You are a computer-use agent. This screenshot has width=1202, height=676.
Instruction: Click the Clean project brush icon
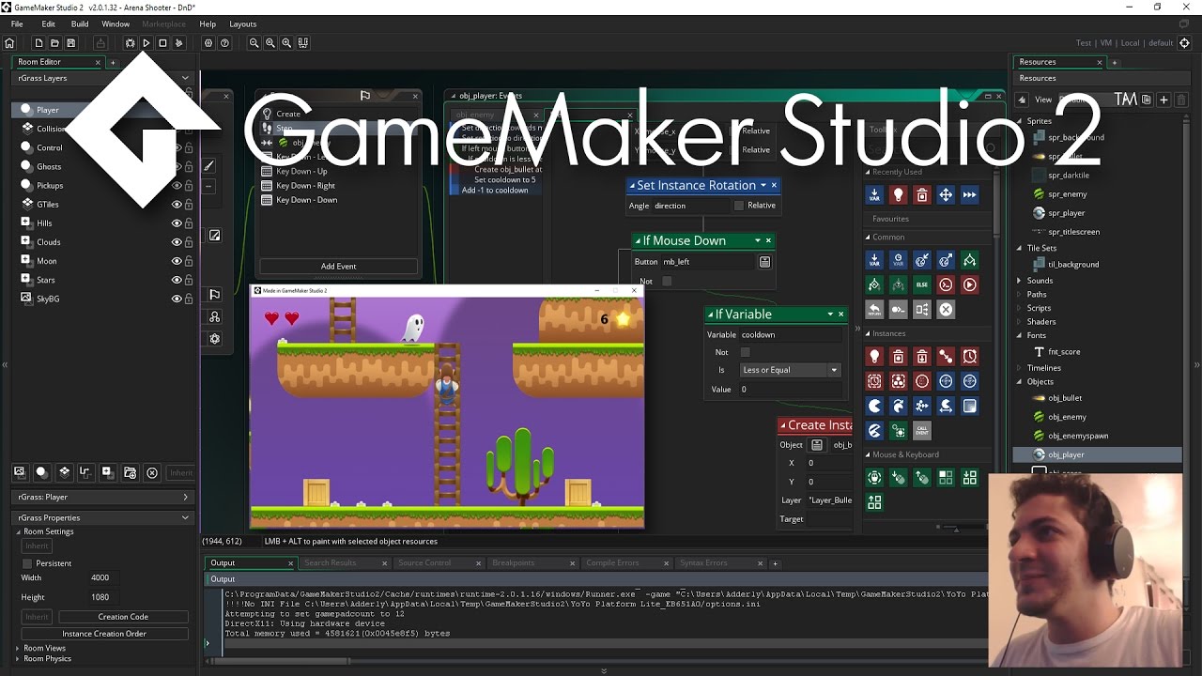click(x=178, y=43)
